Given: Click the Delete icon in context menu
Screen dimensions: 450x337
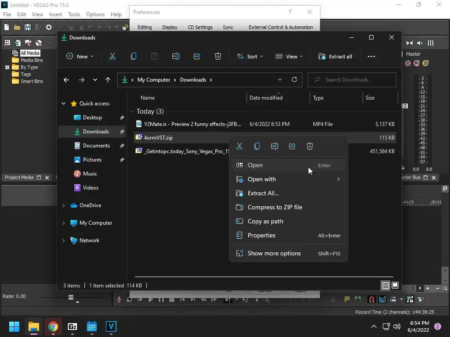Looking at the screenshot, I should pyautogui.click(x=310, y=146).
